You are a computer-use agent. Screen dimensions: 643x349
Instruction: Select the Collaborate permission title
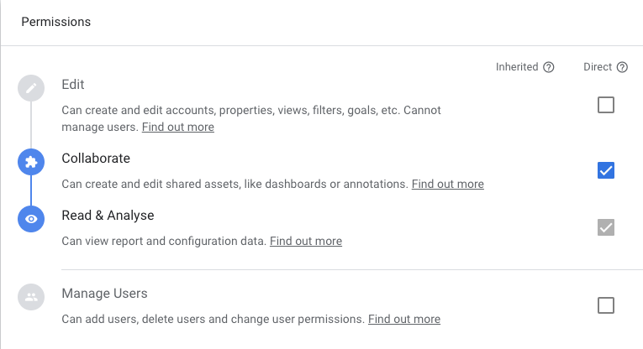[x=96, y=159]
